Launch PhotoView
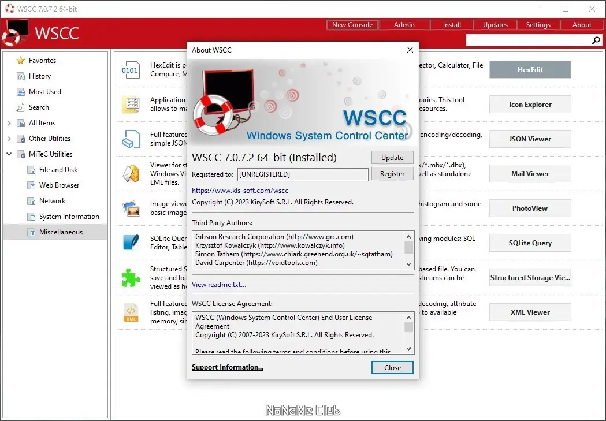Viewport: 606px width, 421px height. [x=530, y=208]
